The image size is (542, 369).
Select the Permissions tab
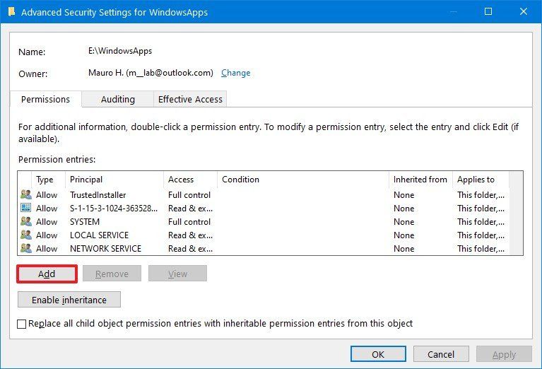click(45, 100)
